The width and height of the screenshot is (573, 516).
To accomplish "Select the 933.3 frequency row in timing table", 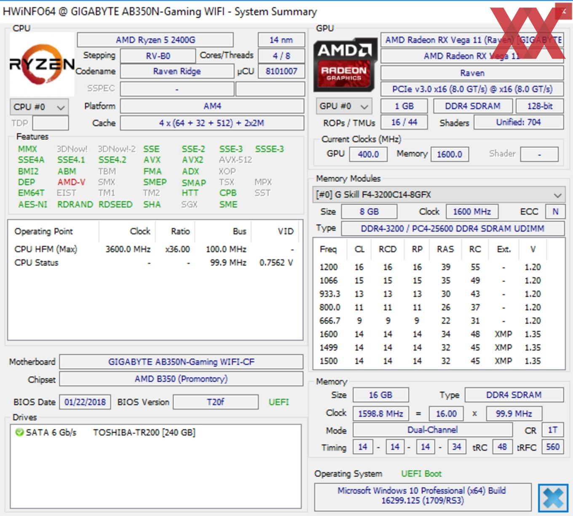I will click(x=438, y=294).
